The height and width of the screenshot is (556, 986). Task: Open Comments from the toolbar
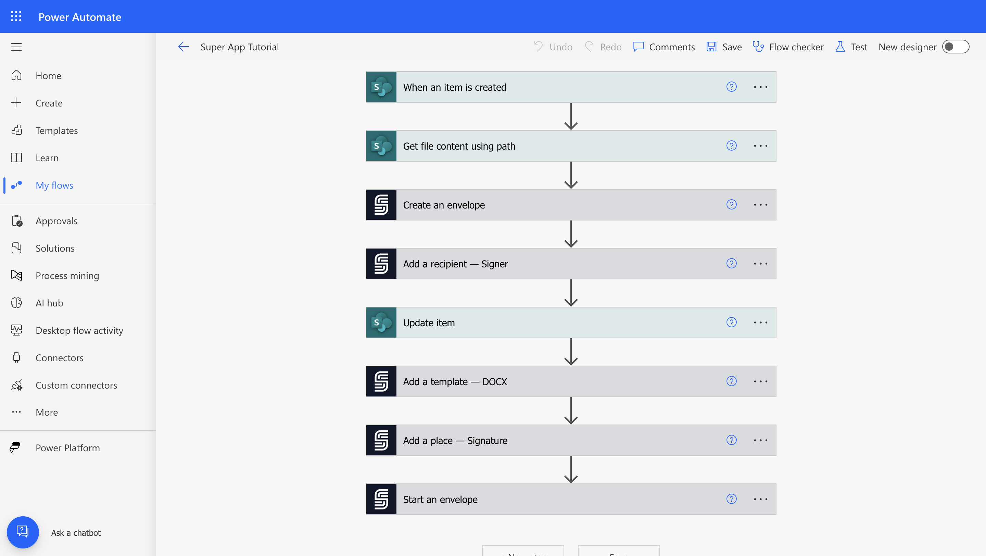pyautogui.click(x=663, y=47)
